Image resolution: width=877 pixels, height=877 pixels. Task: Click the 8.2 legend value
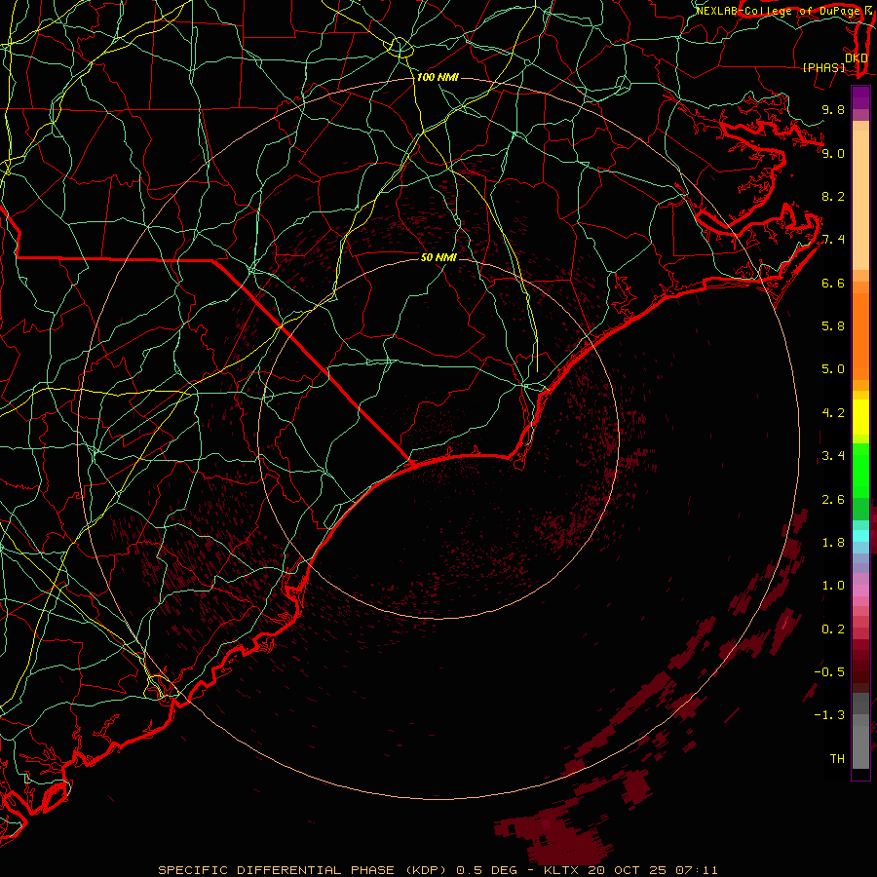coord(833,196)
